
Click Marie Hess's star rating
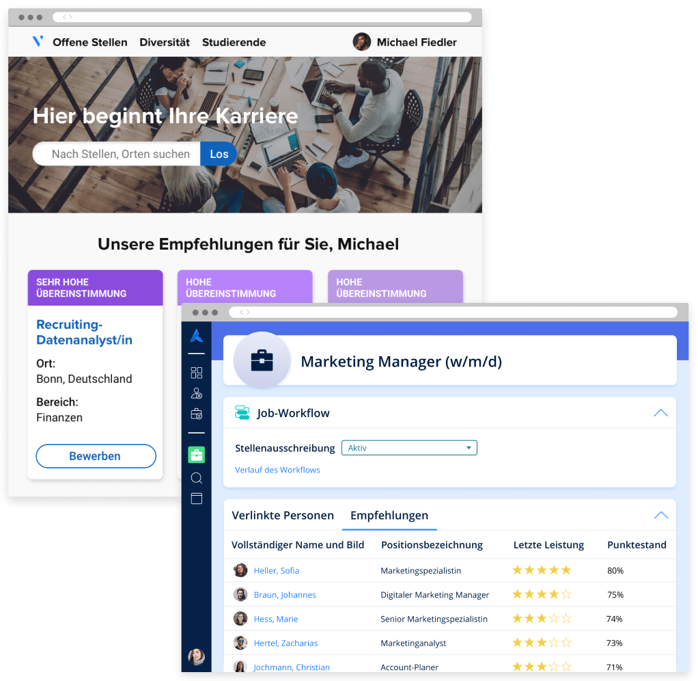pyautogui.click(x=542, y=618)
